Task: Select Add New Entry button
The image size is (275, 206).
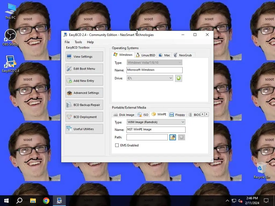Action: point(84,80)
